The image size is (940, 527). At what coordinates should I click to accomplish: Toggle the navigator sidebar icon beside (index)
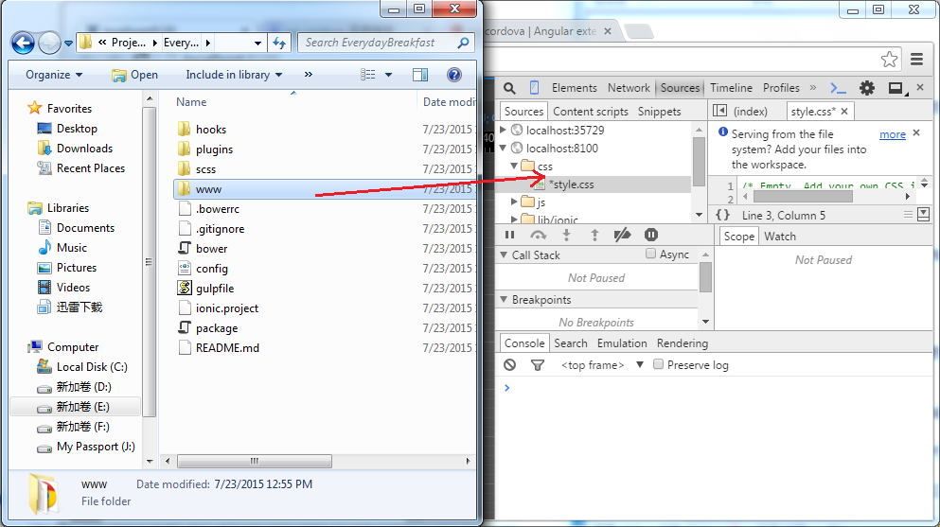(719, 111)
